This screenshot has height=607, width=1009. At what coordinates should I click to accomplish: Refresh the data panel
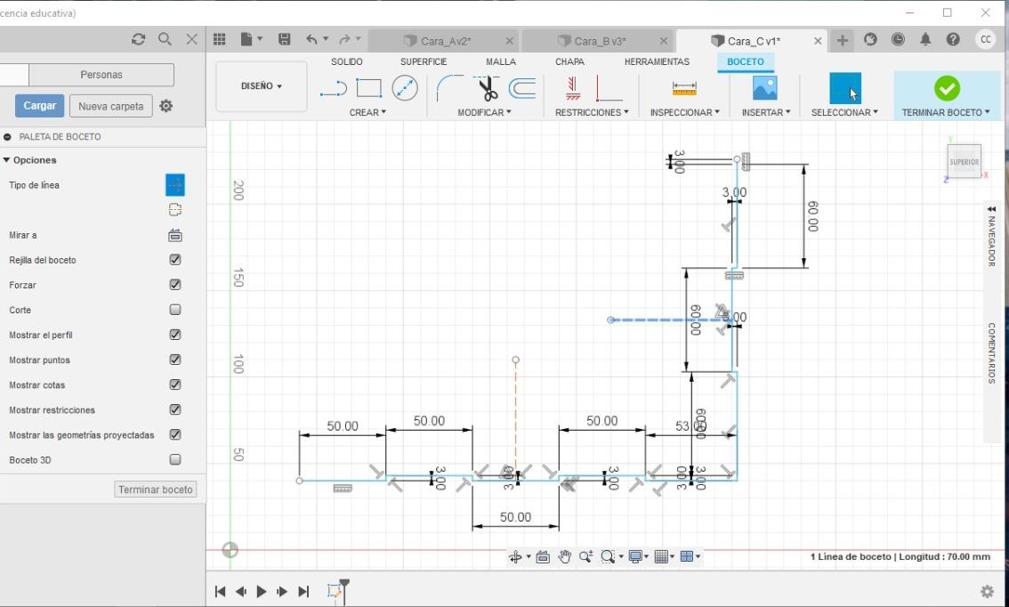138,39
